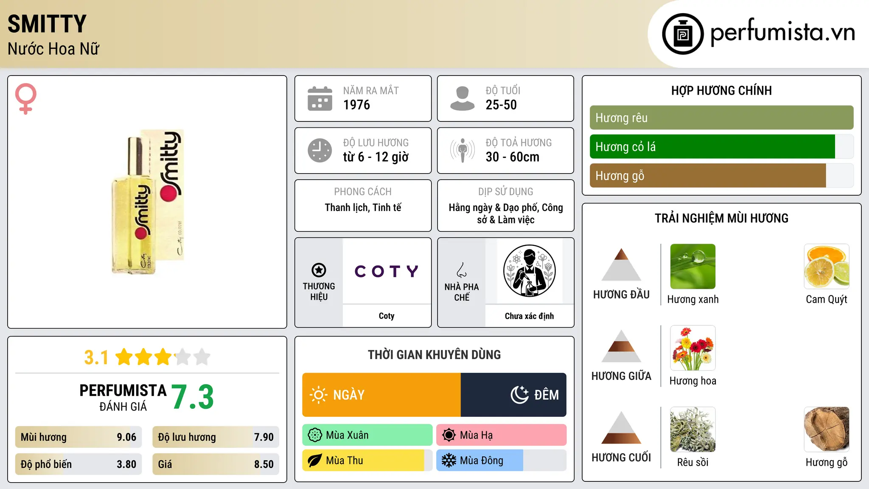This screenshot has width=869, height=489.
Task: Click the brown Hương gỗ accord bar
Action: point(721,175)
